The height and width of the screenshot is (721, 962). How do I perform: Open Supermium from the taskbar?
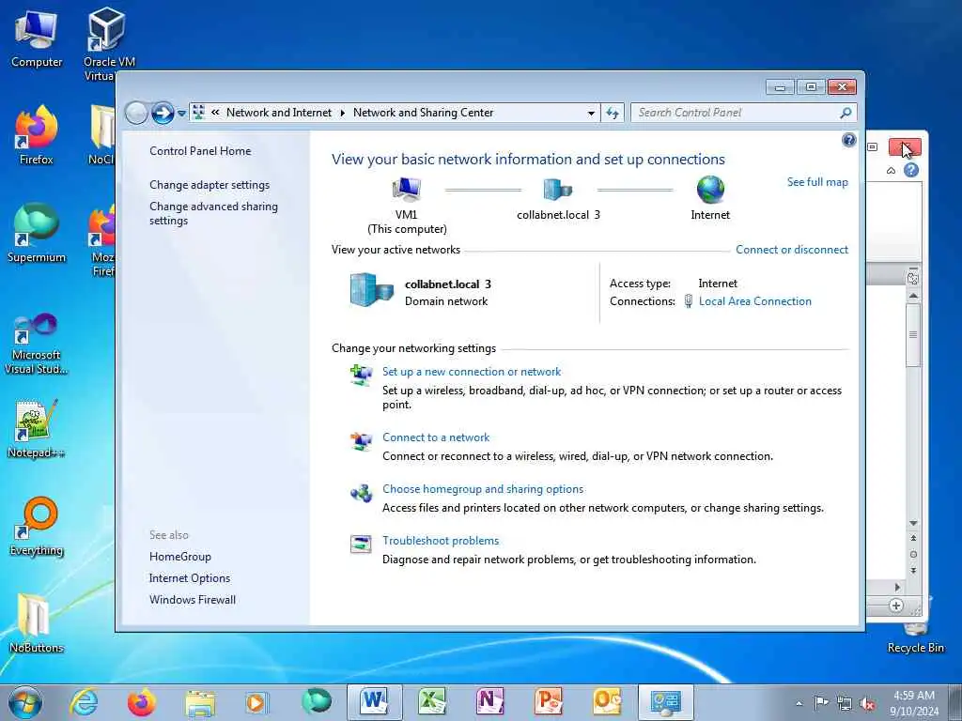coord(317,701)
